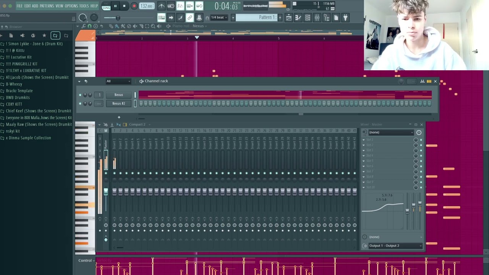Click the piano roll wrench tools icon
The image size is (489, 275).
(x=83, y=26)
